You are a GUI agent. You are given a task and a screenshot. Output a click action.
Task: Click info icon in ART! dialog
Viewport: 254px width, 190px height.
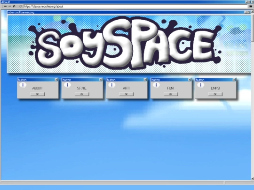(x=112, y=85)
